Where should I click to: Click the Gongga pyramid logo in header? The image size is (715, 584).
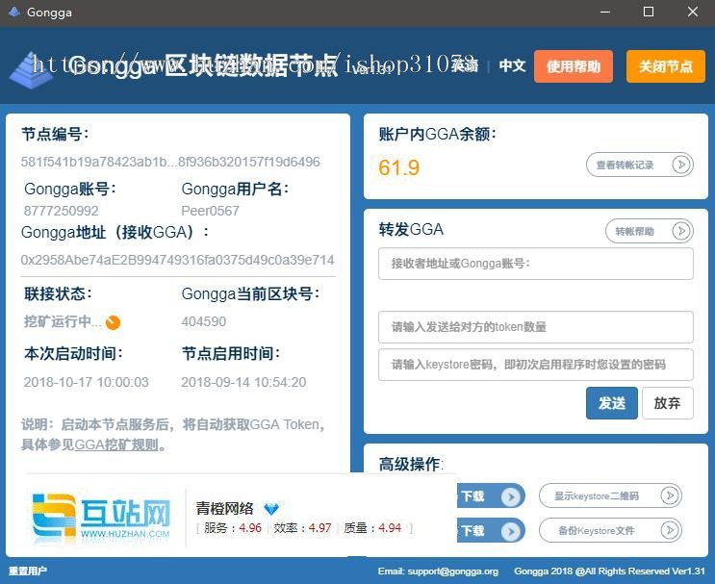(x=31, y=69)
